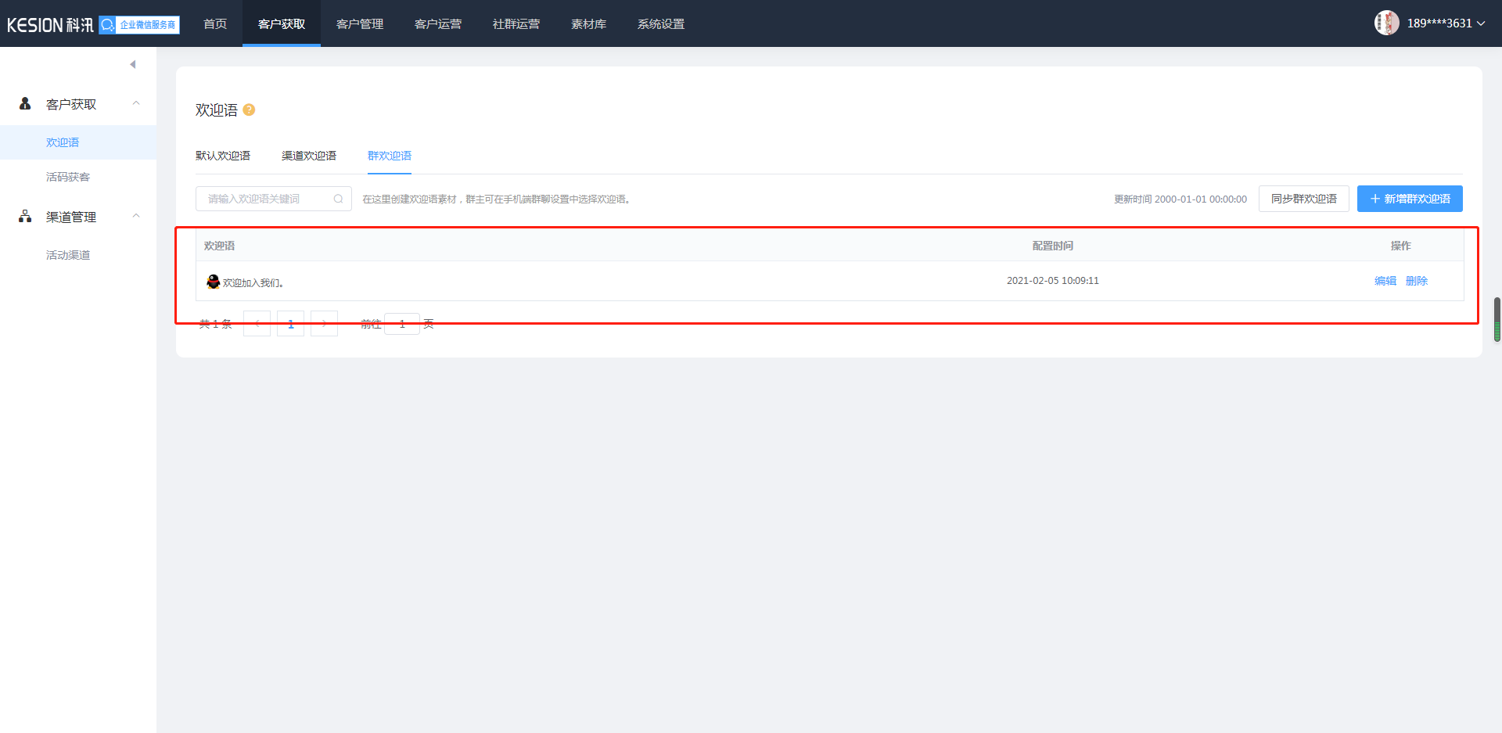Open the 客户管理 top navigation item

tap(360, 23)
